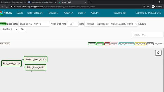The image size is (164, 92).
Task: Close the Bucket details tab
Action: click(x=55, y=2)
